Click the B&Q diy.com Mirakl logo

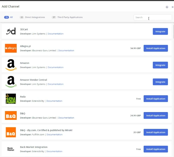(11, 132)
